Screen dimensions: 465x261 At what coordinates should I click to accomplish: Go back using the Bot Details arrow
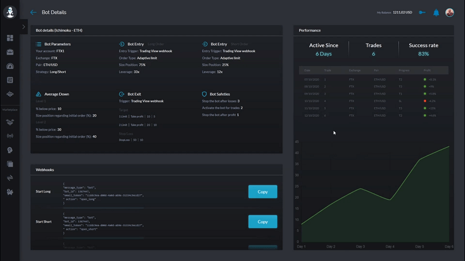coord(33,12)
